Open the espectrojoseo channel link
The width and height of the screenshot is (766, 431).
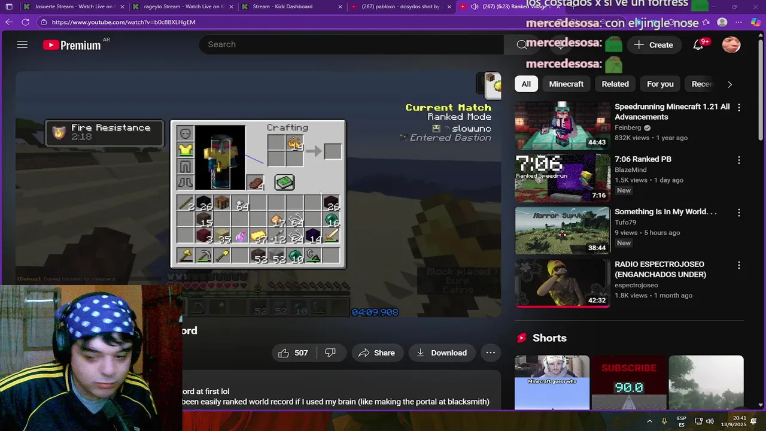(636, 285)
